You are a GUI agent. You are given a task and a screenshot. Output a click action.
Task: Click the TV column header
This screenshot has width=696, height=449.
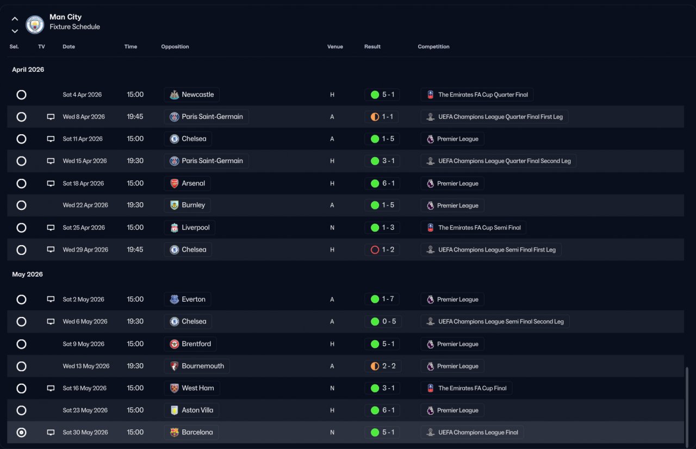[41, 47]
